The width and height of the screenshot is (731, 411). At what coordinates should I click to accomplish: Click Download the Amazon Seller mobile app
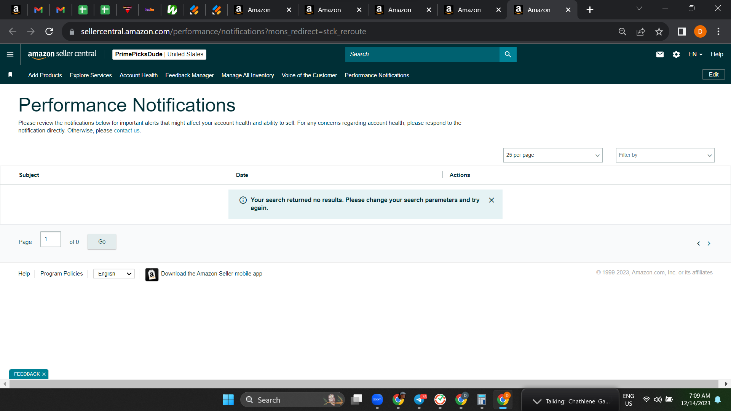[x=212, y=274]
